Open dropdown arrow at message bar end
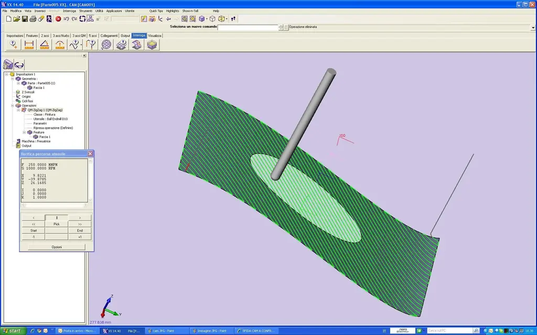This screenshot has width=537, height=335. pyautogui.click(x=533, y=27)
